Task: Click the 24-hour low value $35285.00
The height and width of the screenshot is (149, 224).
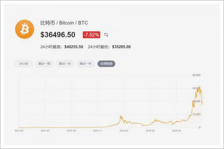Action: click(x=121, y=47)
